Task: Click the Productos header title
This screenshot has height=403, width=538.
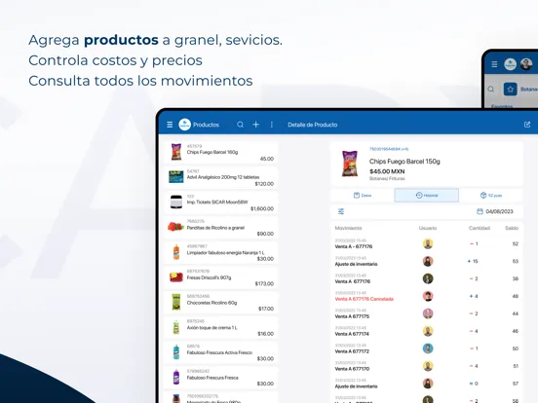Action: coord(206,125)
